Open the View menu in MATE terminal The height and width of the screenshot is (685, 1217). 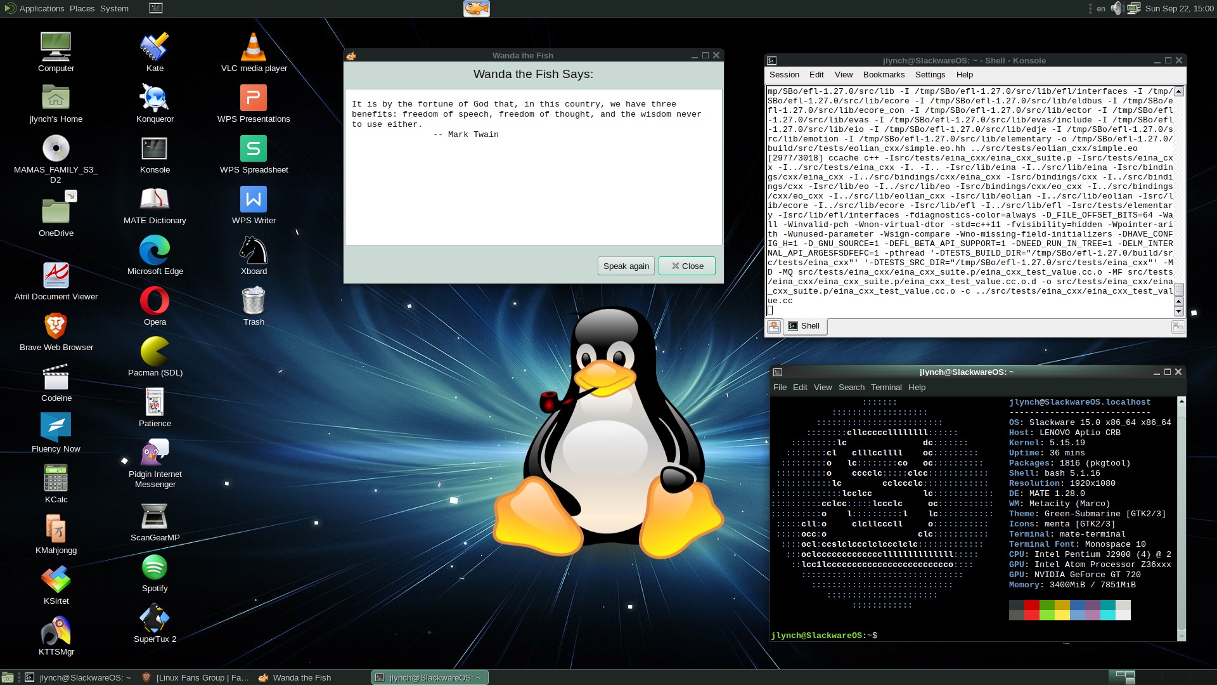(823, 388)
